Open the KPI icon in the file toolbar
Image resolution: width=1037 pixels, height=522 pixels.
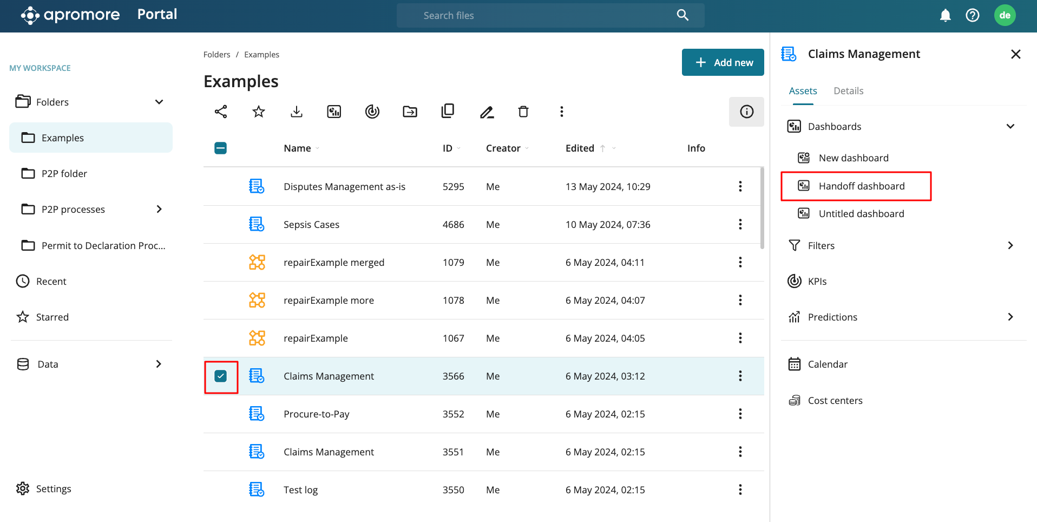pos(372,112)
